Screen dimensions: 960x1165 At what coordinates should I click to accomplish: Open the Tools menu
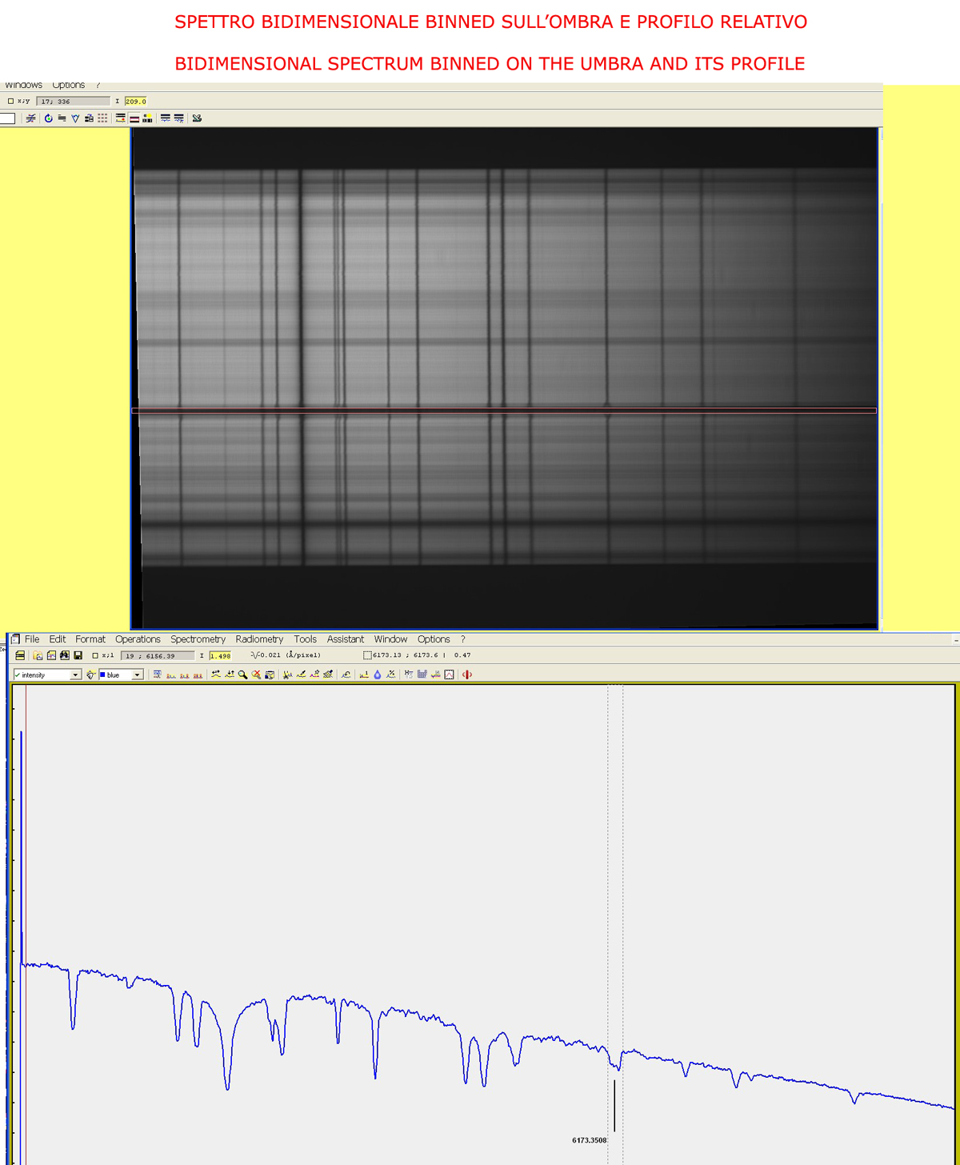click(305, 639)
